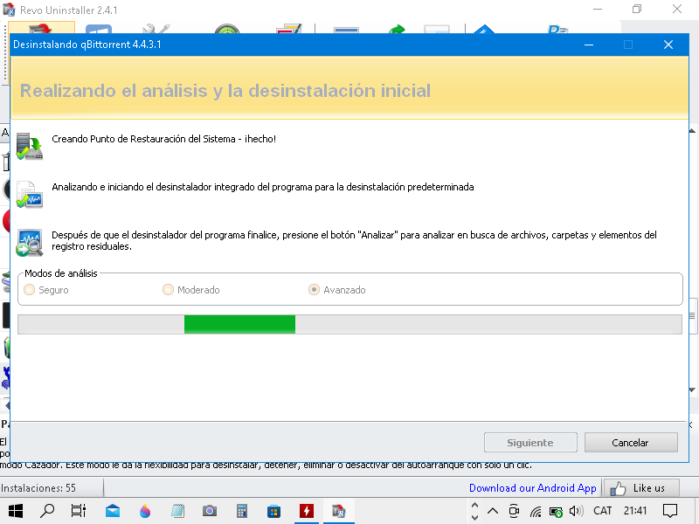Click the leftover scan magnifier step icon
Viewport: 699px width, 524px height.
30,243
